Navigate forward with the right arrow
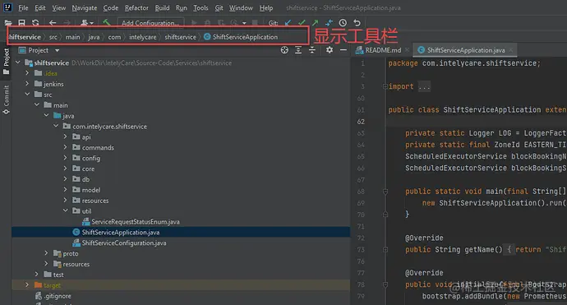 (67, 23)
